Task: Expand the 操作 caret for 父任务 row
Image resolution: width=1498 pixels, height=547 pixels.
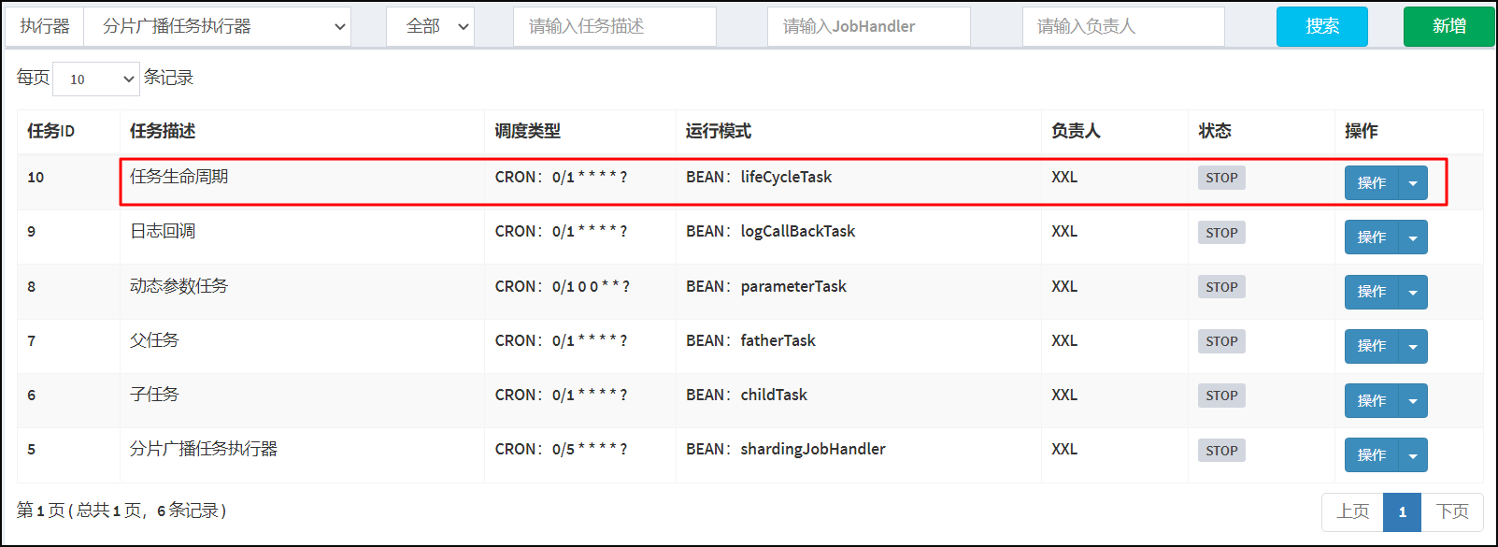Action: coord(1413,346)
